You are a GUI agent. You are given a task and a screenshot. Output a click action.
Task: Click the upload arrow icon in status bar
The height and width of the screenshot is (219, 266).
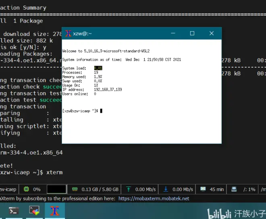coord(129,189)
